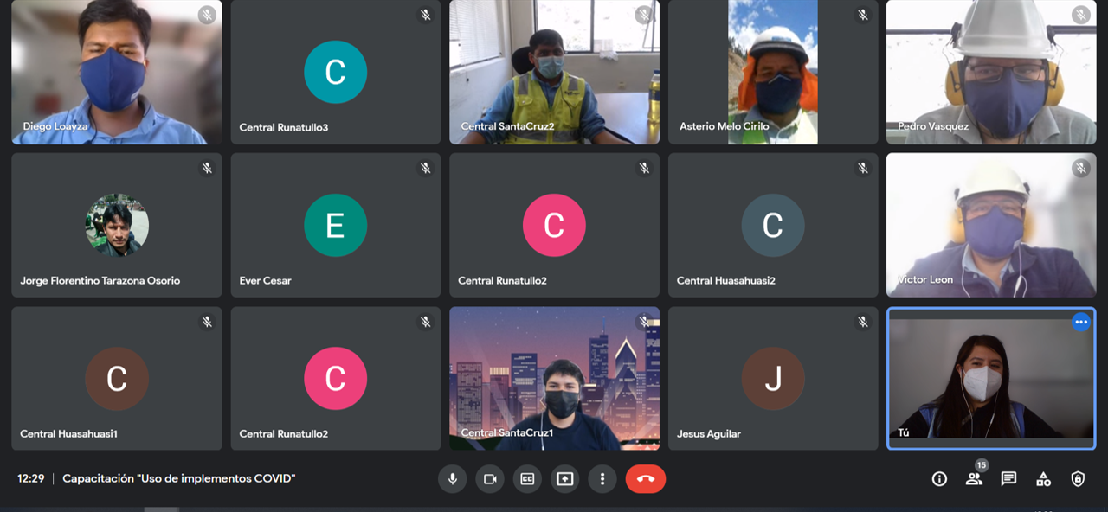Select Central SantaCruz2's video tile
1108x512 pixels.
pyautogui.click(x=554, y=72)
